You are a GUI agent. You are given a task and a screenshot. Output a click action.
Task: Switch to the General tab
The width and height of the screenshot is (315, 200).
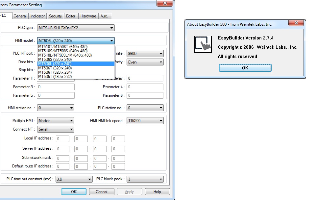pos(20,16)
